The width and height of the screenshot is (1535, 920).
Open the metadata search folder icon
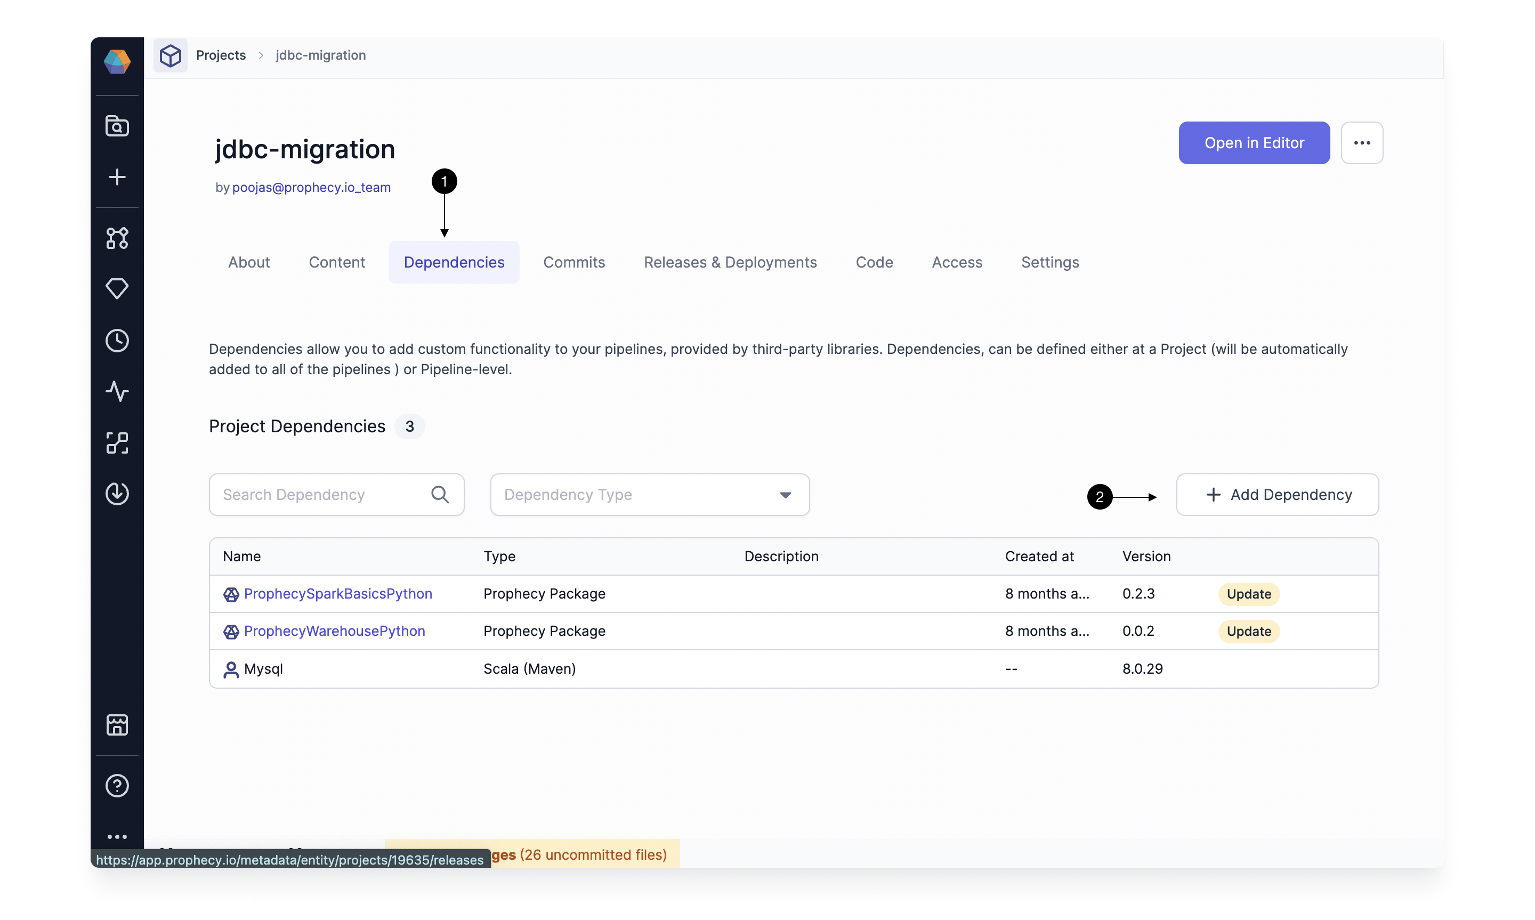(117, 126)
